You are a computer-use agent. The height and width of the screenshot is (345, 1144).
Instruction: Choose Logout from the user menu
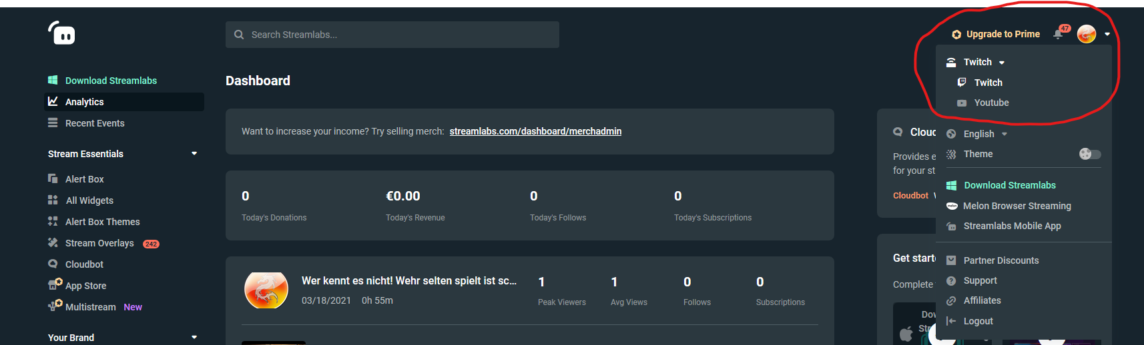(x=978, y=321)
